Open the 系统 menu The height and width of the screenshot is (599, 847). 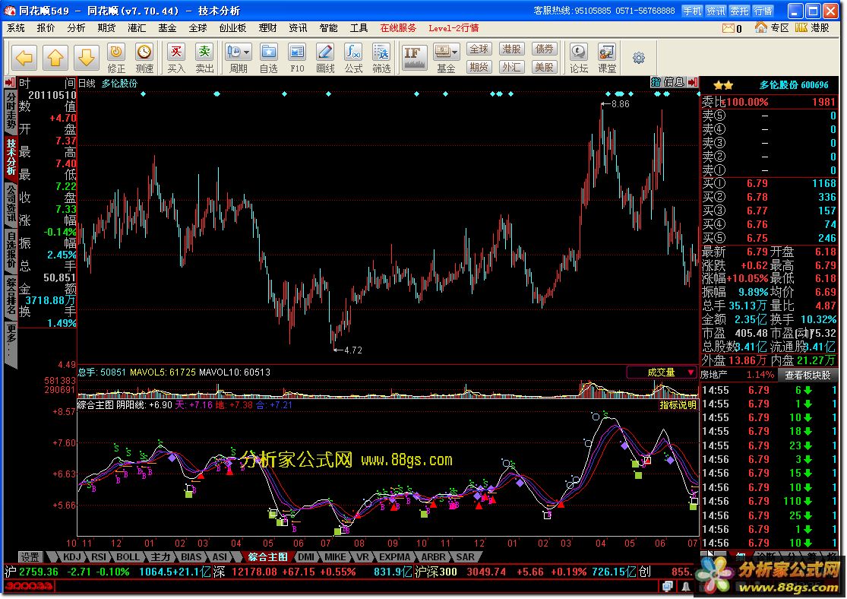click(16, 28)
